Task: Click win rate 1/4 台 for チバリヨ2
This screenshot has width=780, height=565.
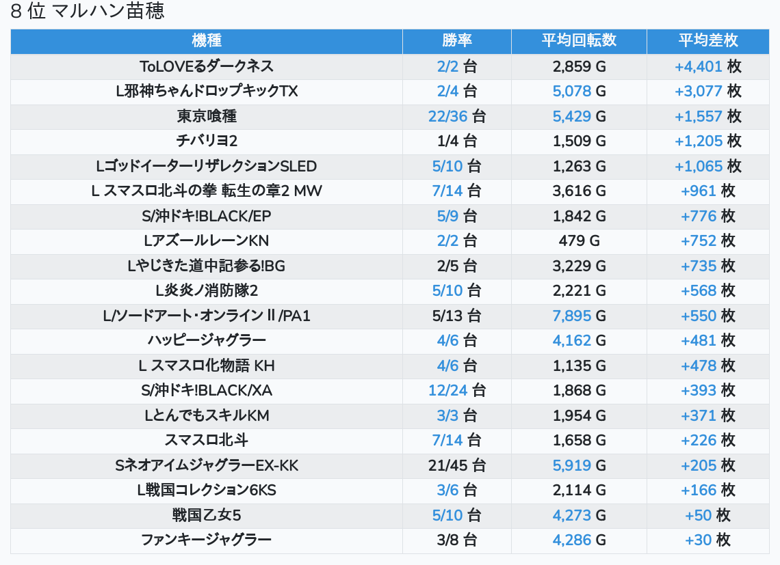Action: tap(456, 141)
